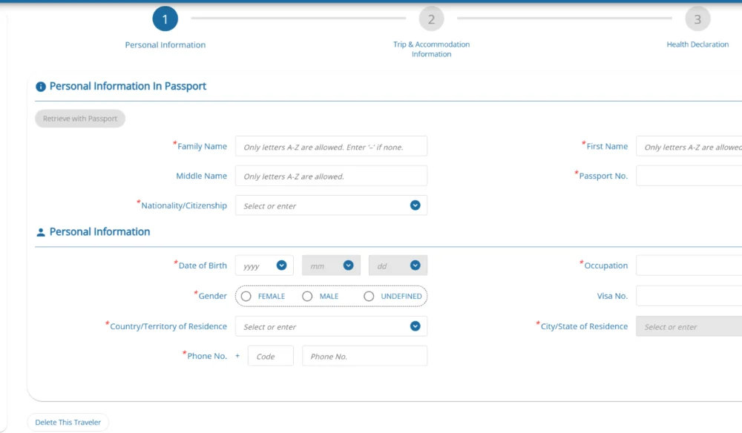This screenshot has height=433, width=742.
Task: Select Personal Information step label
Action: pyautogui.click(x=165, y=45)
